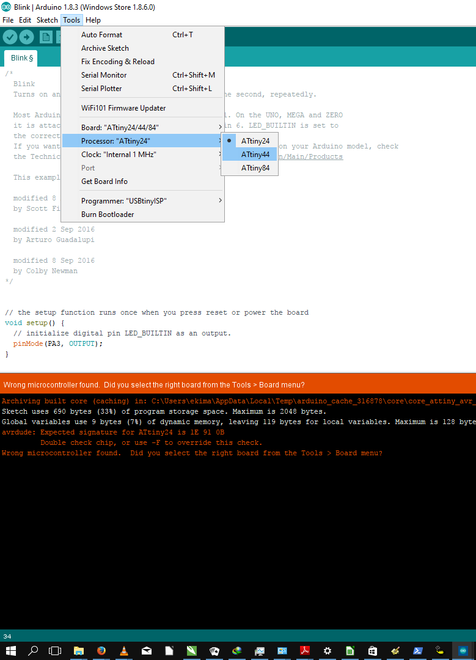Open Mail app from taskbar
This screenshot has width=476, height=660.
click(147, 651)
